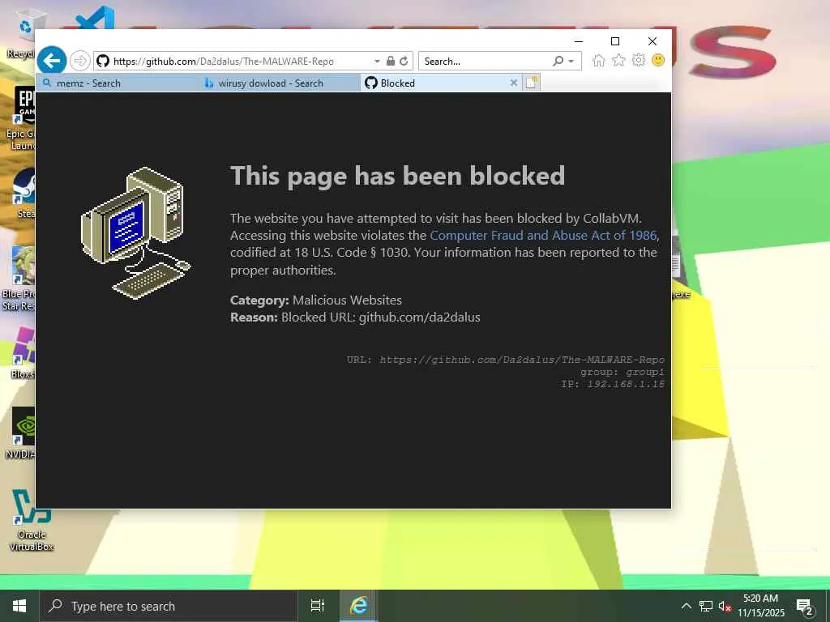Open the Home page icon

[599, 60]
